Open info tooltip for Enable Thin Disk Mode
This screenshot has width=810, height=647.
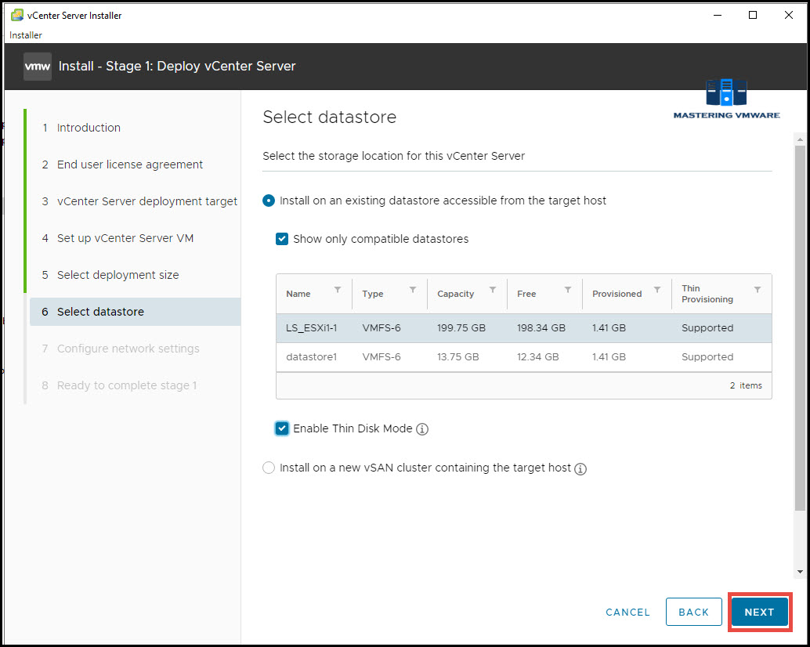(x=422, y=429)
